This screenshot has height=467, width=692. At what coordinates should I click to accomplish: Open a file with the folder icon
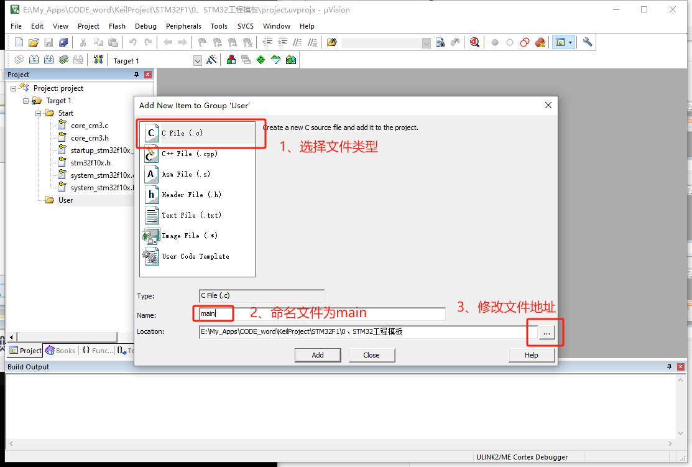34,42
